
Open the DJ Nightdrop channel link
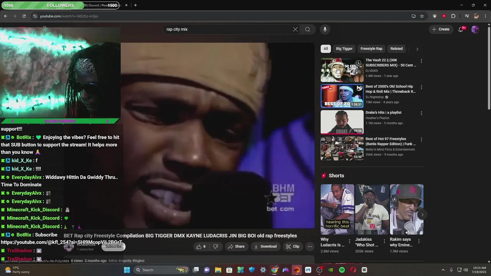tap(374, 97)
